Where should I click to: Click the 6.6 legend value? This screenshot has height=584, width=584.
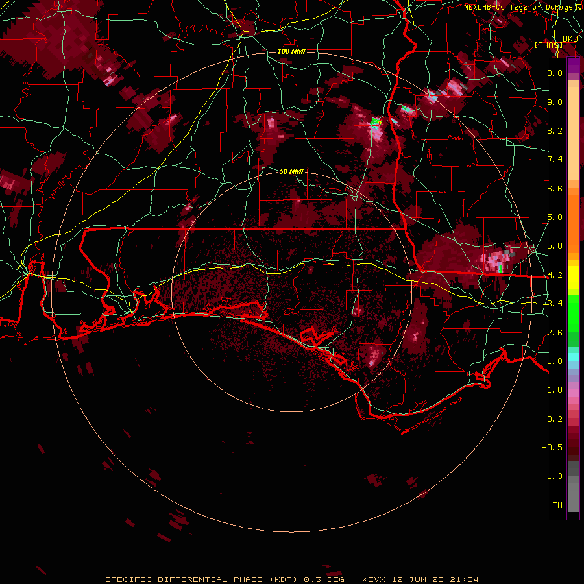[555, 188]
